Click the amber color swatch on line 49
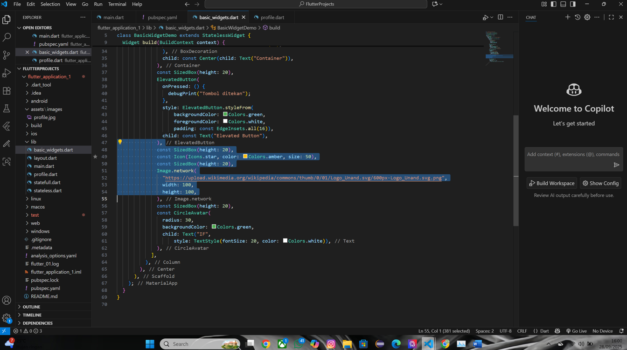The image size is (627, 350). [x=245, y=157]
